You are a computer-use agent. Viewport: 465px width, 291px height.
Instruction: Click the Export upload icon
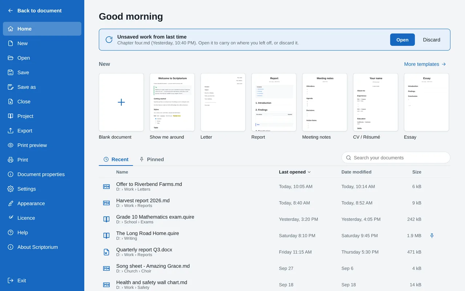coord(11,131)
